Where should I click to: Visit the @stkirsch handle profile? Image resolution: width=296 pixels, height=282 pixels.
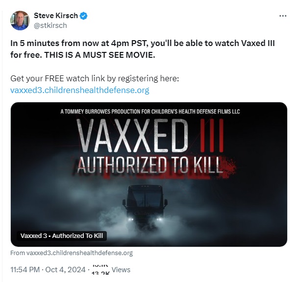pyautogui.click(x=50, y=25)
